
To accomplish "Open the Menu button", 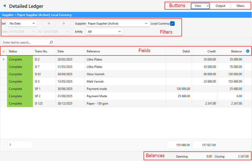I will (240, 6).
